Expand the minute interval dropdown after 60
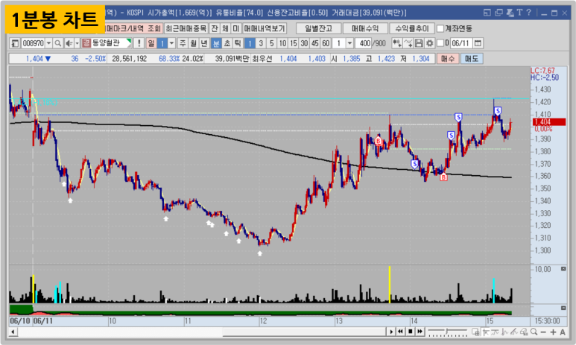576x345 pixels. pos(351,43)
